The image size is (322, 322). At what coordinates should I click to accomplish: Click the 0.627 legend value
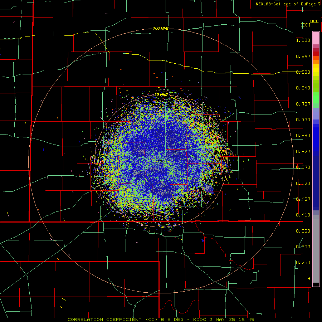(303, 152)
